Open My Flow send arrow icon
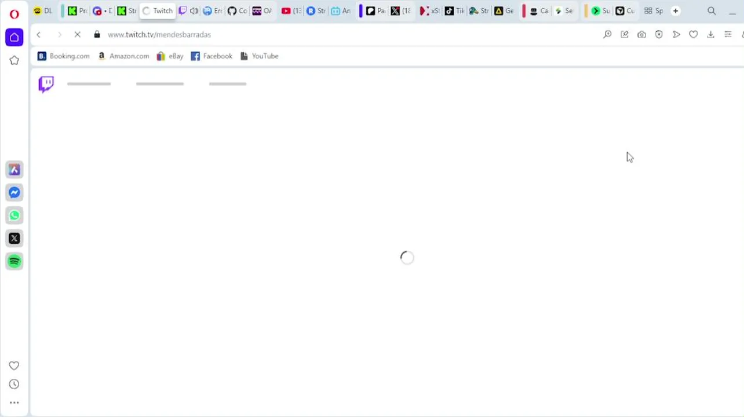The image size is (744, 417). pos(676,35)
